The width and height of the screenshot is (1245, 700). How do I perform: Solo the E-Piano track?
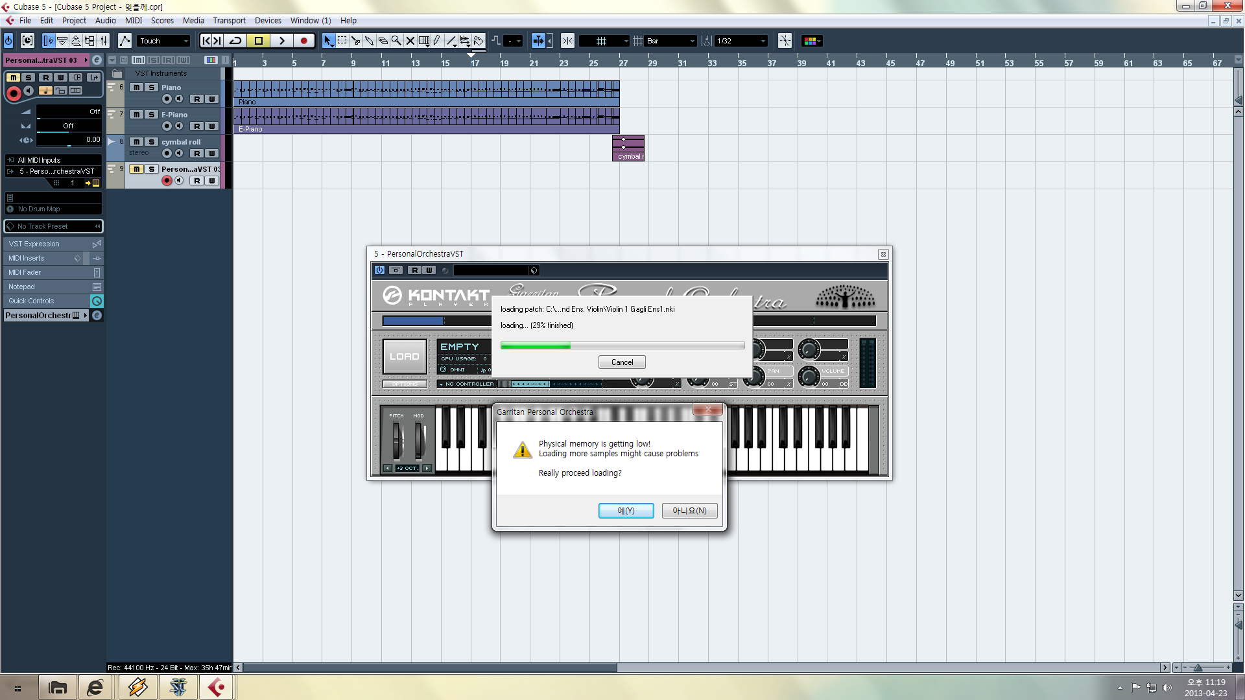(x=152, y=115)
